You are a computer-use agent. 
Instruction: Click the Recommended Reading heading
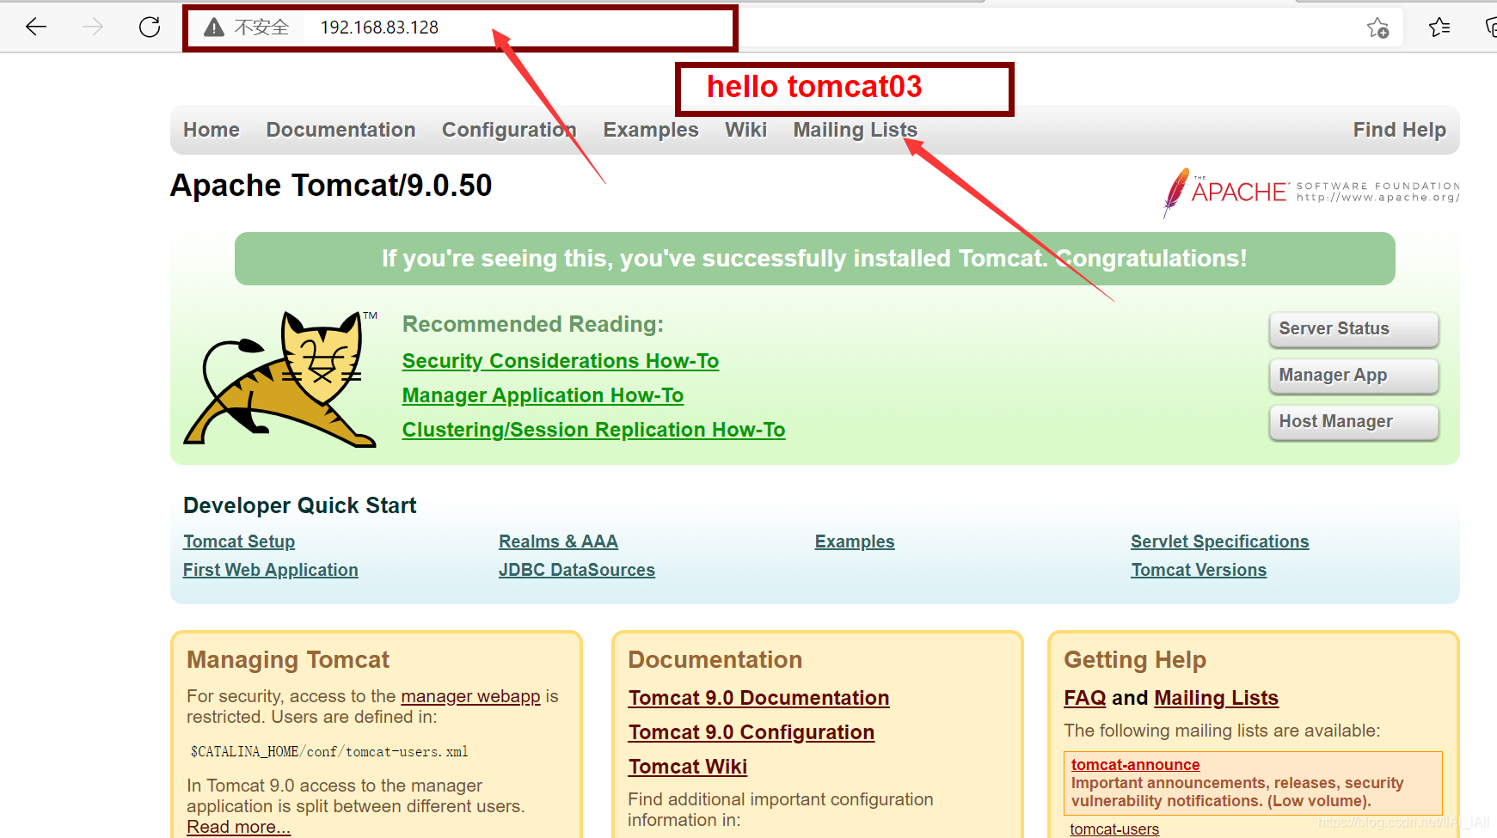[533, 324]
